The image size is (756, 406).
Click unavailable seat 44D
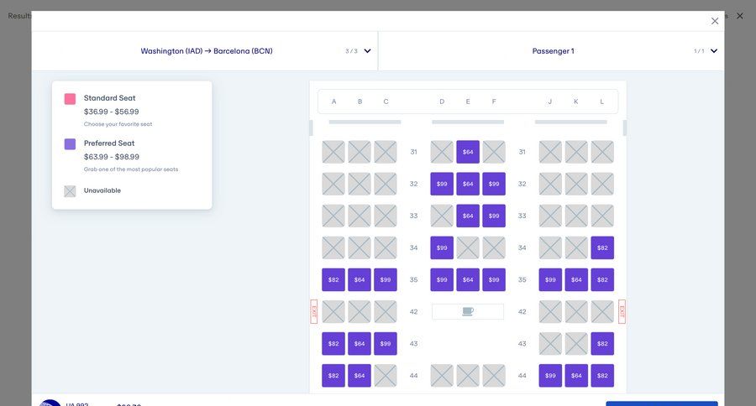tap(442, 375)
